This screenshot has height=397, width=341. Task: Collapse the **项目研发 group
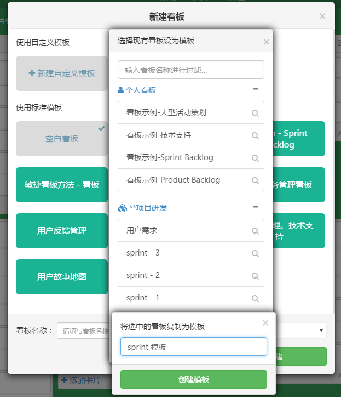coord(256,207)
